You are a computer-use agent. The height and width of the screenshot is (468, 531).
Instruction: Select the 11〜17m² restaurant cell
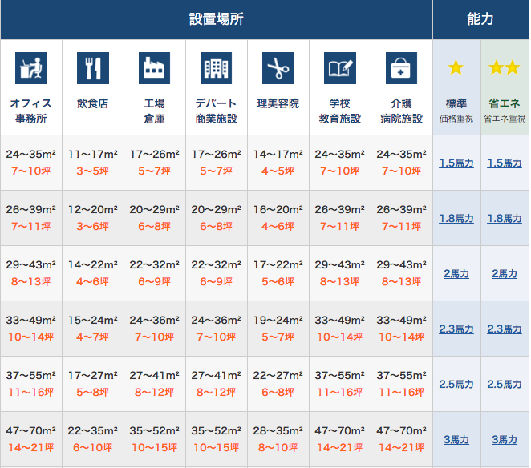pyautogui.click(x=93, y=163)
